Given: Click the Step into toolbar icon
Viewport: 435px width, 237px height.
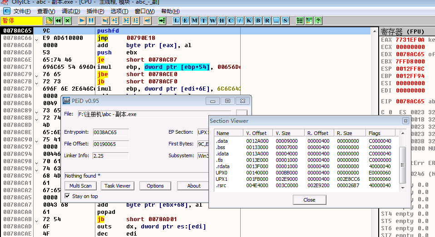Looking at the screenshot, I should [x=106, y=21].
